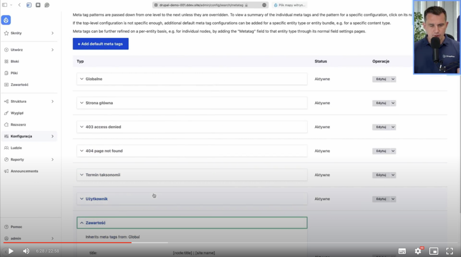Image resolution: width=461 pixels, height=257 pixels.
Task: Expand the Globalne meta tag row
Action: tap(192, 79)
